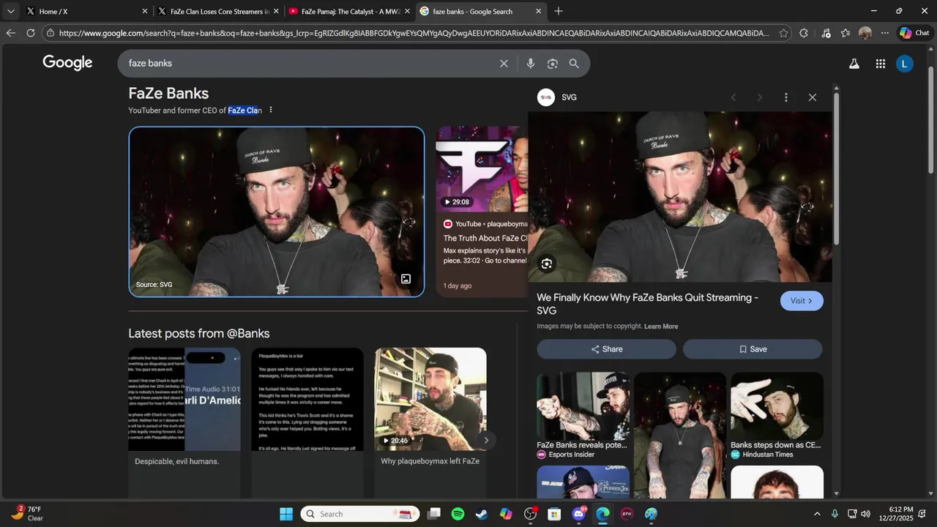Image resolution: width=937 pixels, height=527 pixels.
Task: Open the Google apps grid
Action: tap(881, 64)
